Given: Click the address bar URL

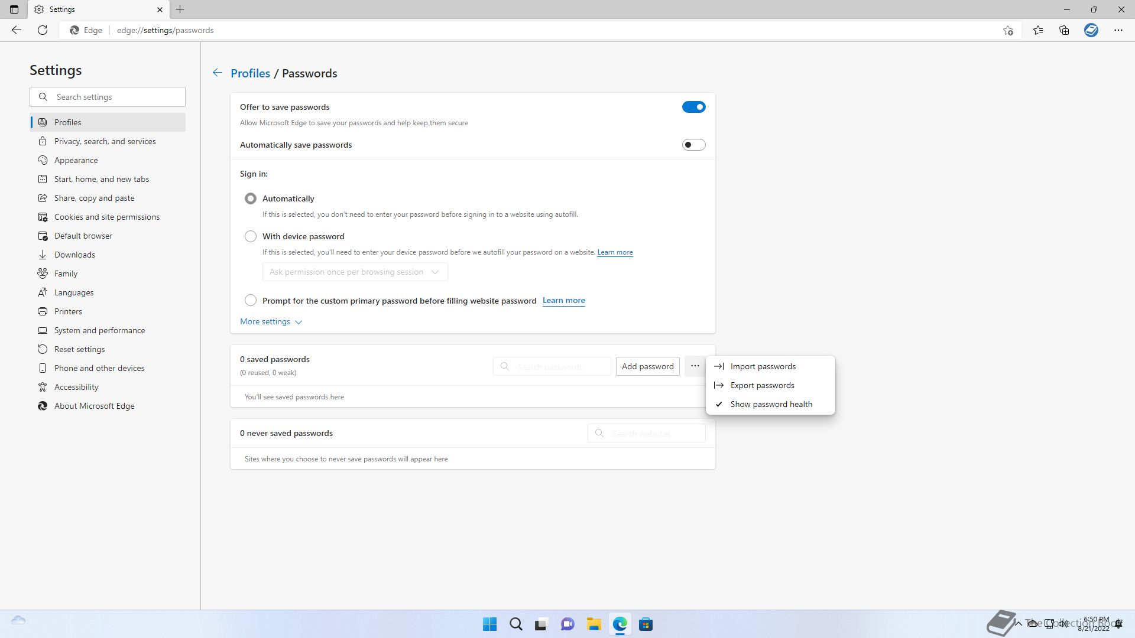Looking at the screenshot, I should 165,30.
